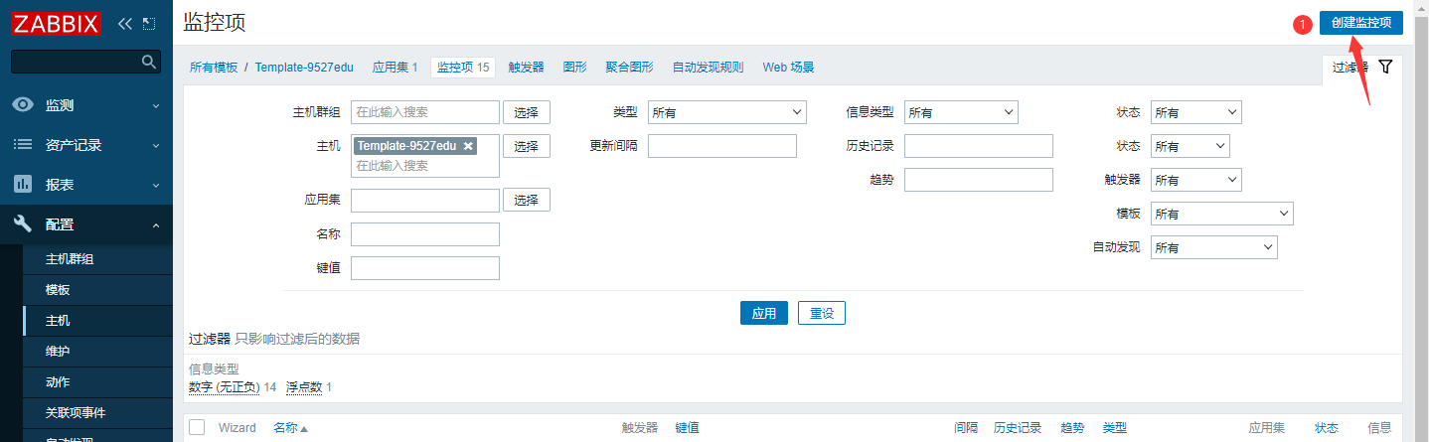Click the 配置 wrench icon
Viewport: 1429px width, 442px height.
coord(23,224)
